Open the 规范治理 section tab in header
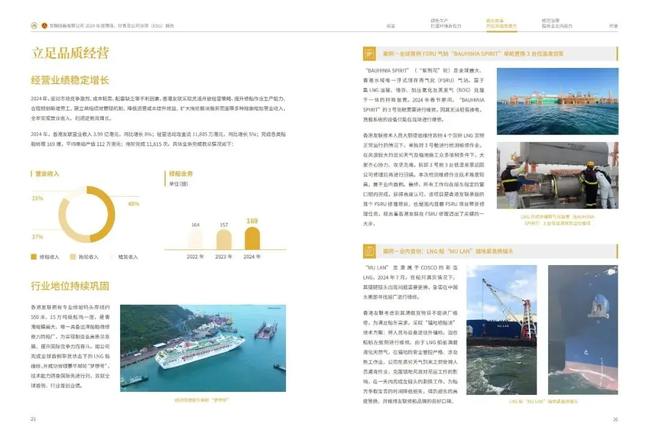The image size is (649, 440). pyautogui.click(x=556, y=23)
